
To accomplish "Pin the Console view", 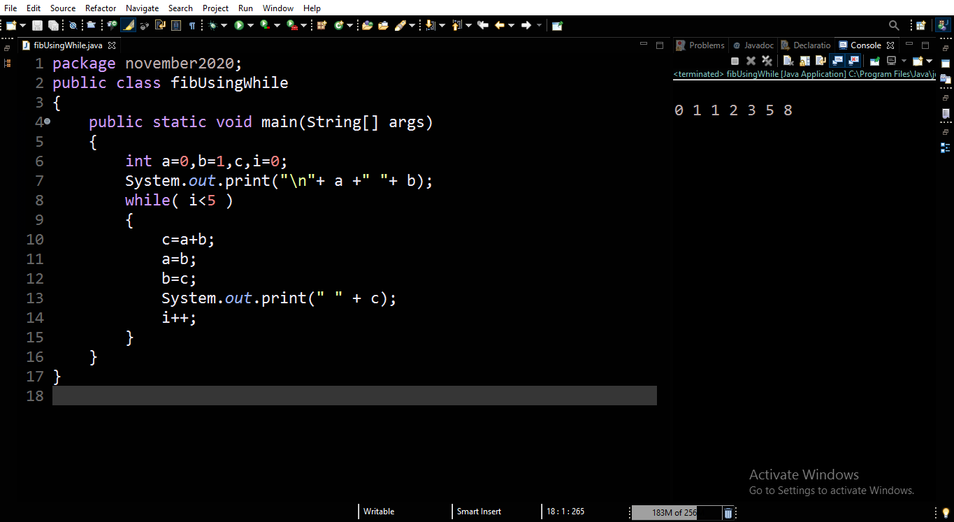I will tap(874, 60).
